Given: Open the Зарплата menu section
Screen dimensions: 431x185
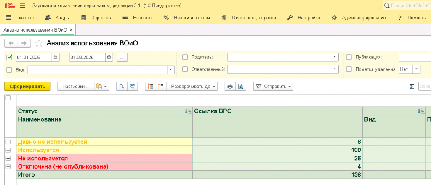Looking at the screenshot, I should [96, 18].
